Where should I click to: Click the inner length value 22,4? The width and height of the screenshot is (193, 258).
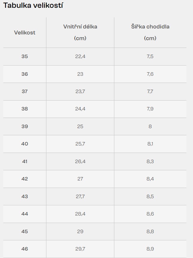pyautogui.click(x=80, y=56)
